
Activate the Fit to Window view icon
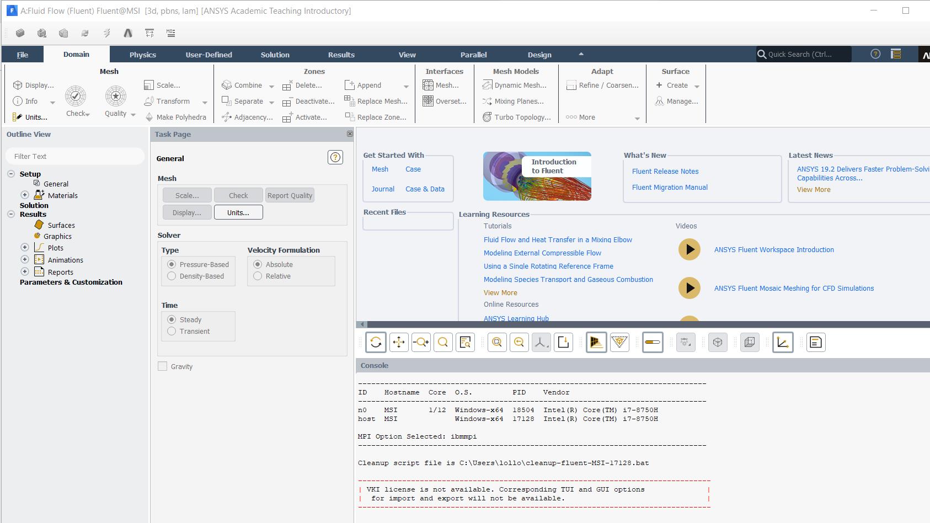click(x=443, y=342)
